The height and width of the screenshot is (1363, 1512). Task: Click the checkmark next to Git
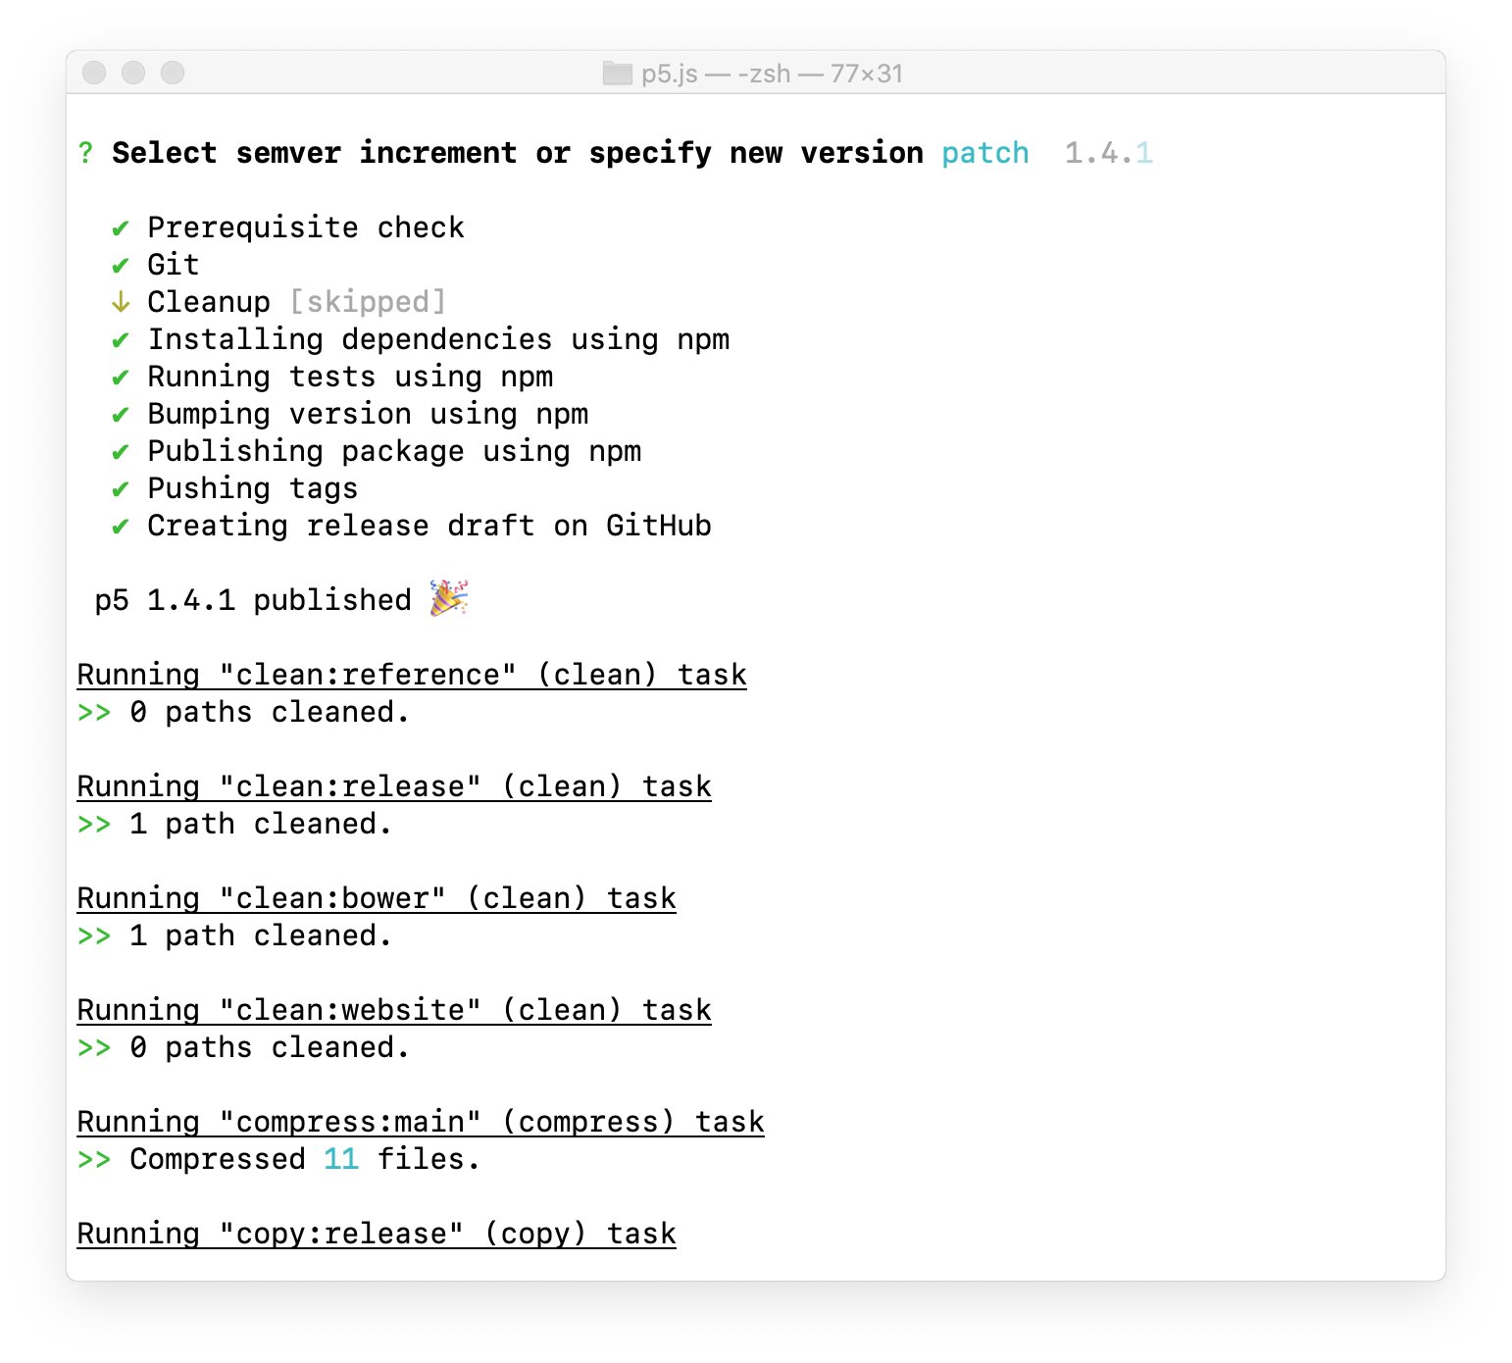click(120, 266)
